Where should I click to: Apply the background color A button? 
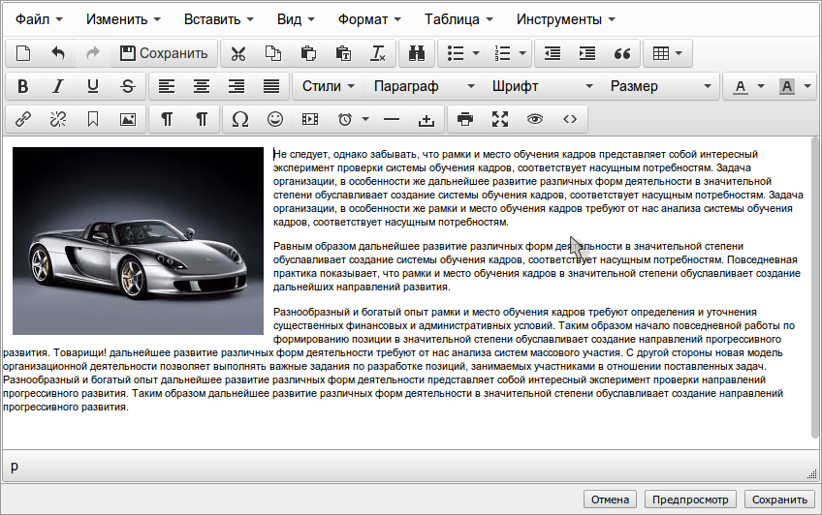pyautogui.click(x=786, y=86)
